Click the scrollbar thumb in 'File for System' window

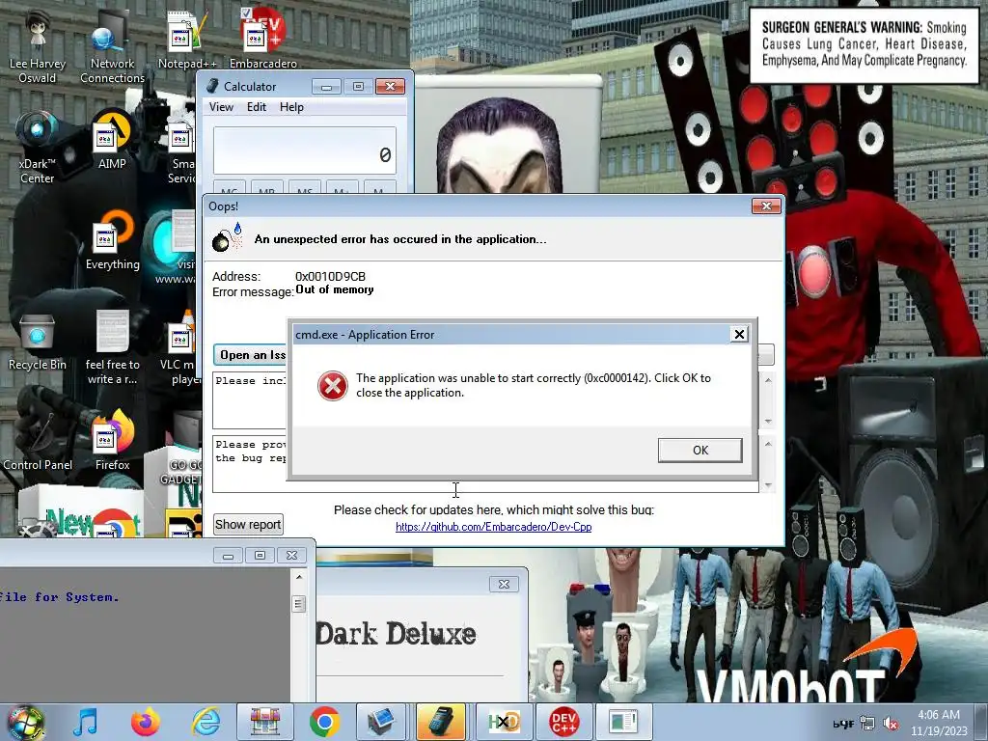pyautogui.click(x=299, y=604)
